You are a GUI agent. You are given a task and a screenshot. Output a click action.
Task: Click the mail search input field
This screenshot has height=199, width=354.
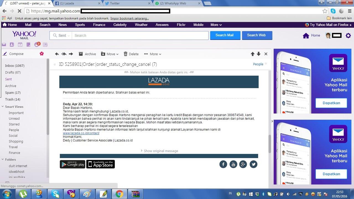pyautogui.click(x=140, y=35)
